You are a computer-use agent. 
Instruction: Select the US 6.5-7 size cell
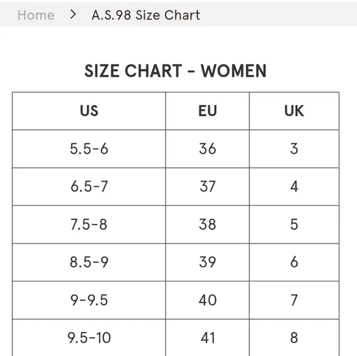[x=89, y=186]
